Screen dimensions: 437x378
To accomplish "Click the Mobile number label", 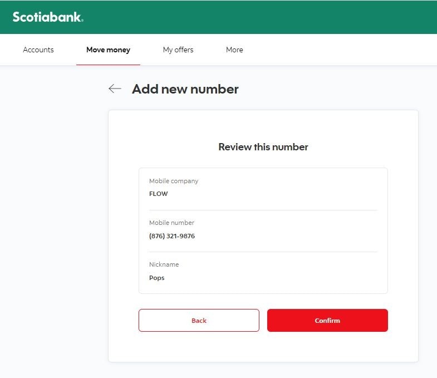I will point(171,223).
